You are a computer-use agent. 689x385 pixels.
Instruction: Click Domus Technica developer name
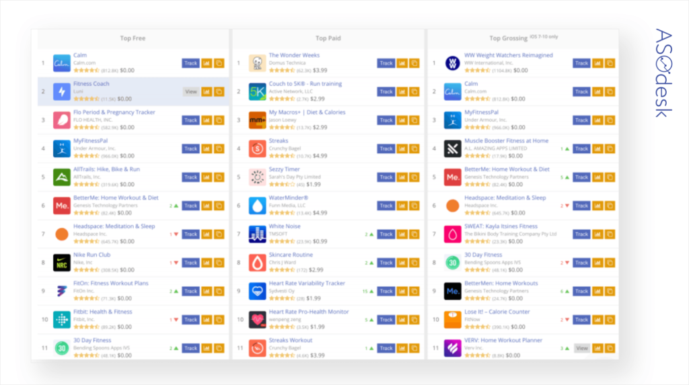pyautogui.click(x=287, y=62)
